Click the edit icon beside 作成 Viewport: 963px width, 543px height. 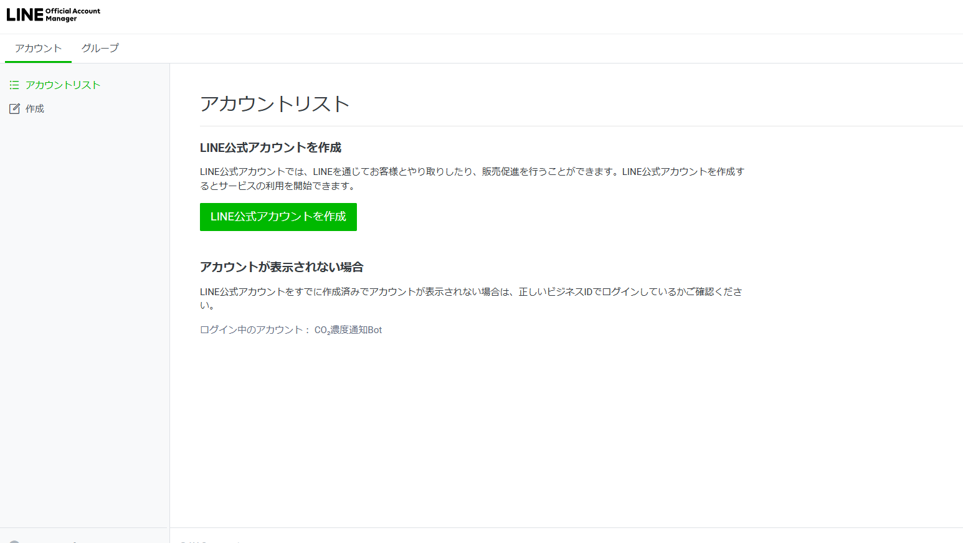tap(14, 109)
